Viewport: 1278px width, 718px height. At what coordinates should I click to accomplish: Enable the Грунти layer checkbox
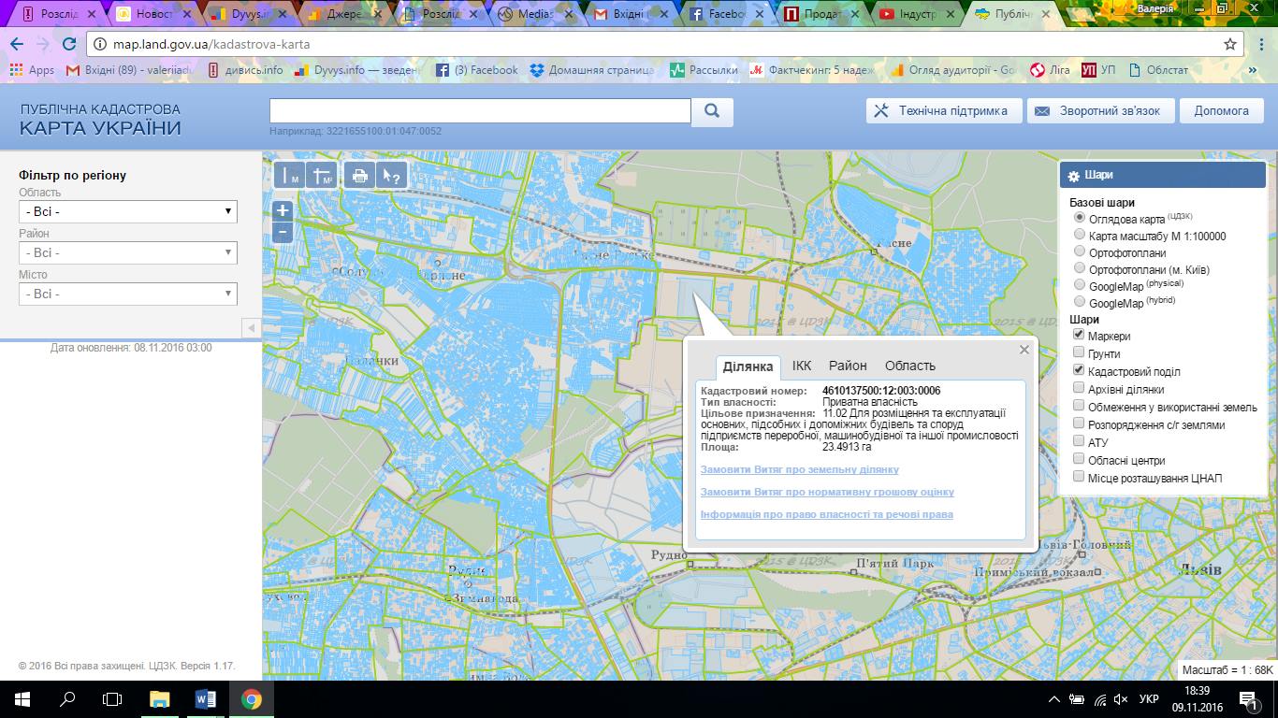point(1079,352)
